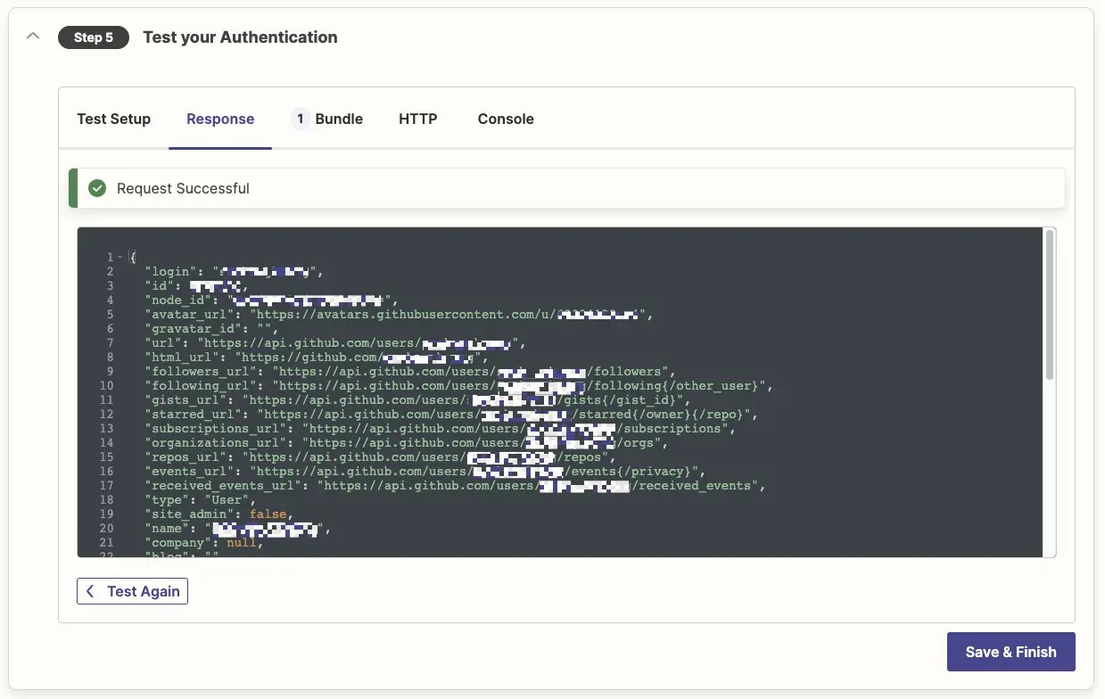Screen dimensions: 1105x699
Task: Switch to the Test Setup tab
Action: point(114,119)
